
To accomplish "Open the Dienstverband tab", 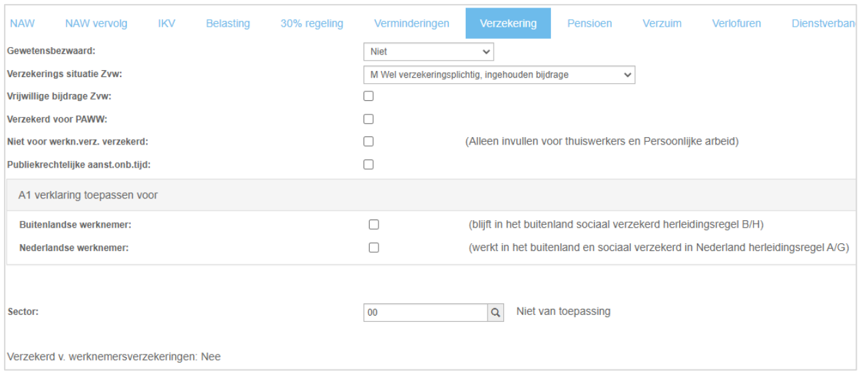I will click(822, 23).
